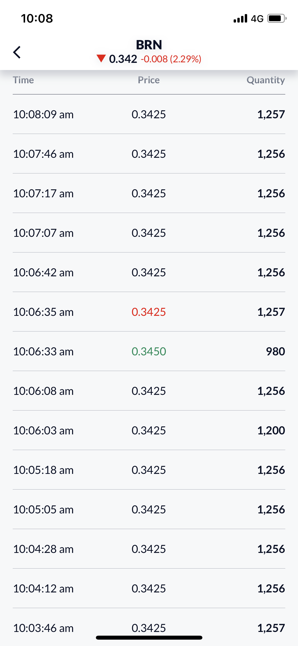
Task: Select the 10:07:46 am trade row
Action: 149,154
